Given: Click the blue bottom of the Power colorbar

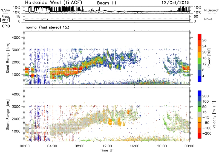Looking at the screenshot, I should [200, 79].
